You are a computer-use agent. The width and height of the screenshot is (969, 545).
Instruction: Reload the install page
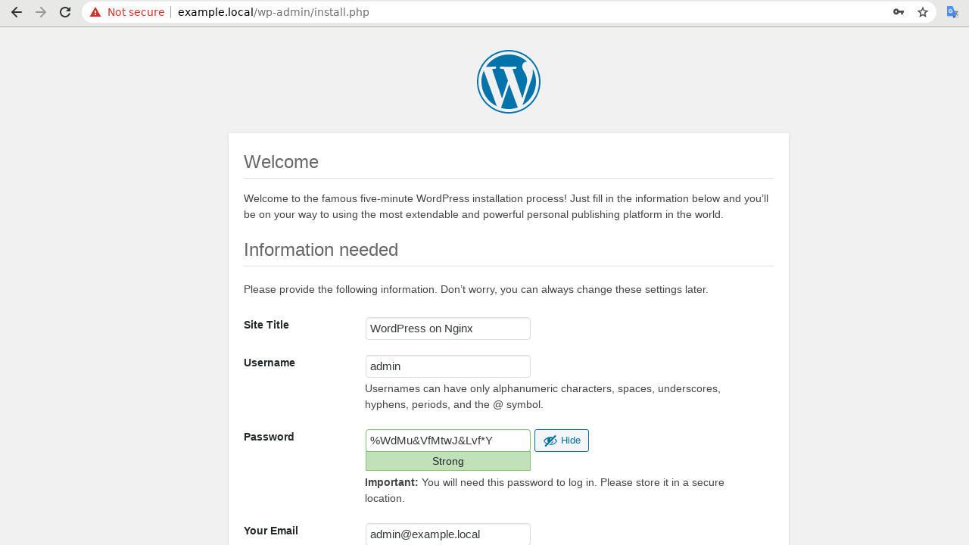point(64,11)
